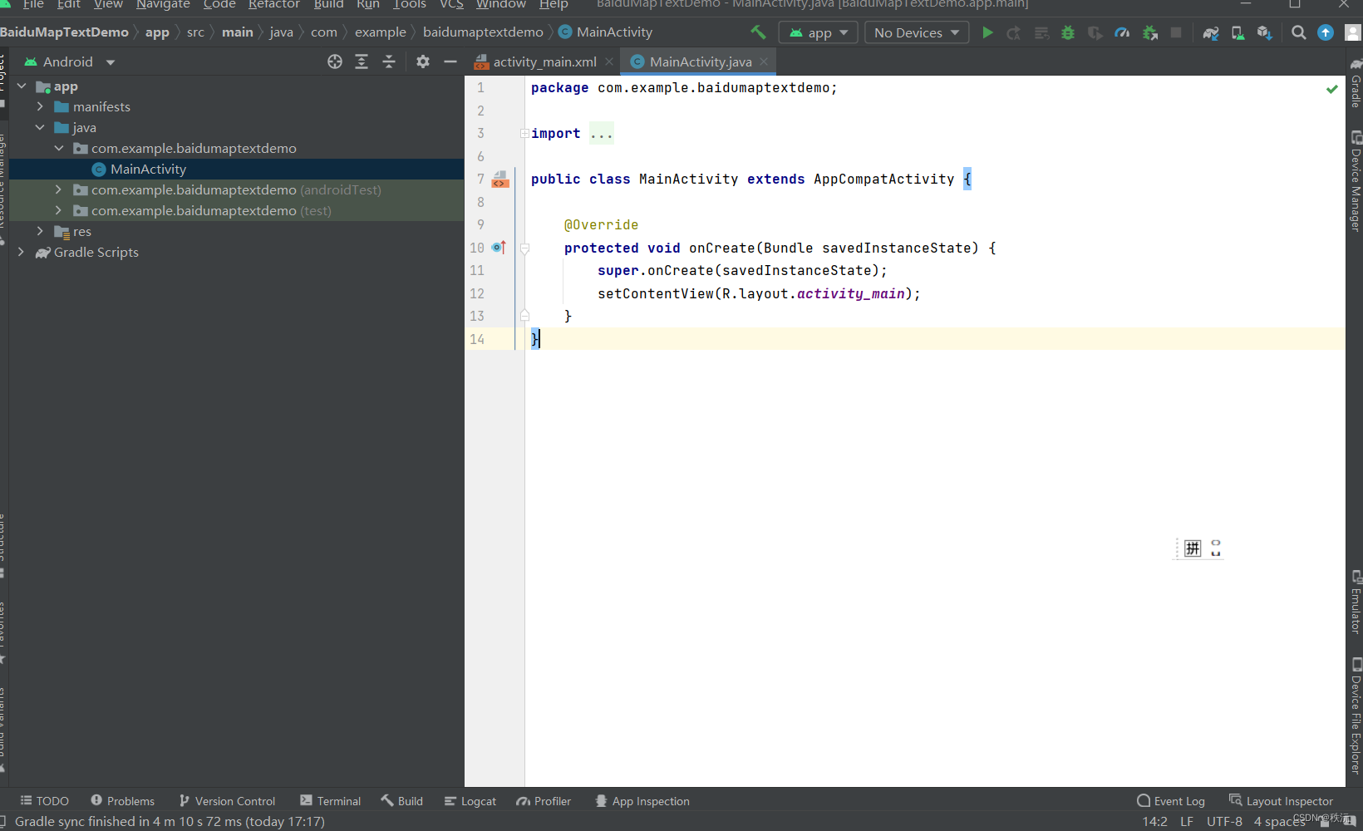Open the Tools menu
1363x831 pixels.
point(410,4)
